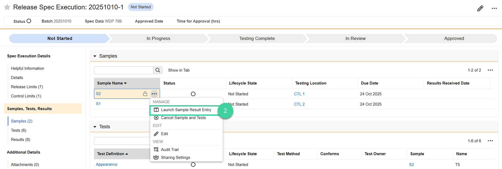Go to Results (8) in the sidebar
This screenshot has width=502, height=169.
click(x=21, y=139)
